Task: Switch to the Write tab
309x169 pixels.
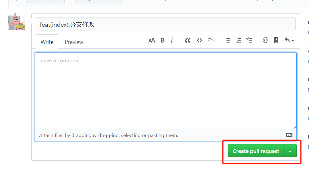Action: pyautogui.click(x=47, y=42)
